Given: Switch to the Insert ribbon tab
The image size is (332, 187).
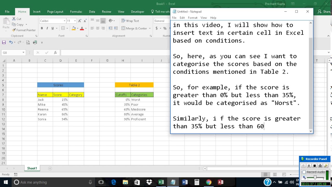Looking at the screenshot, I should (x=37, y=12).
